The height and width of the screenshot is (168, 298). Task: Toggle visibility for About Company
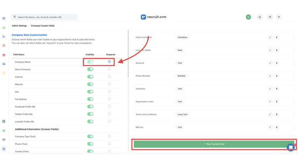[90, 69]
